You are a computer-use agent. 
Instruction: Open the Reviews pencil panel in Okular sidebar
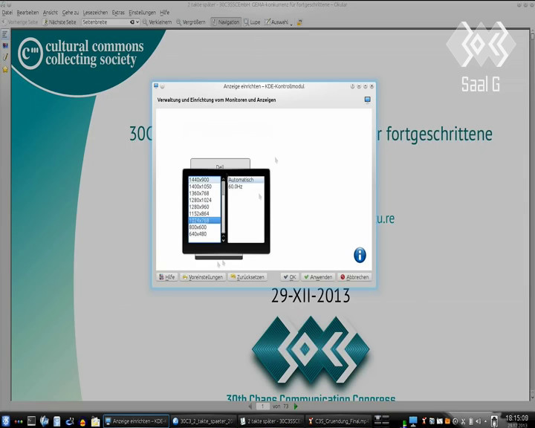pos(5,57)
